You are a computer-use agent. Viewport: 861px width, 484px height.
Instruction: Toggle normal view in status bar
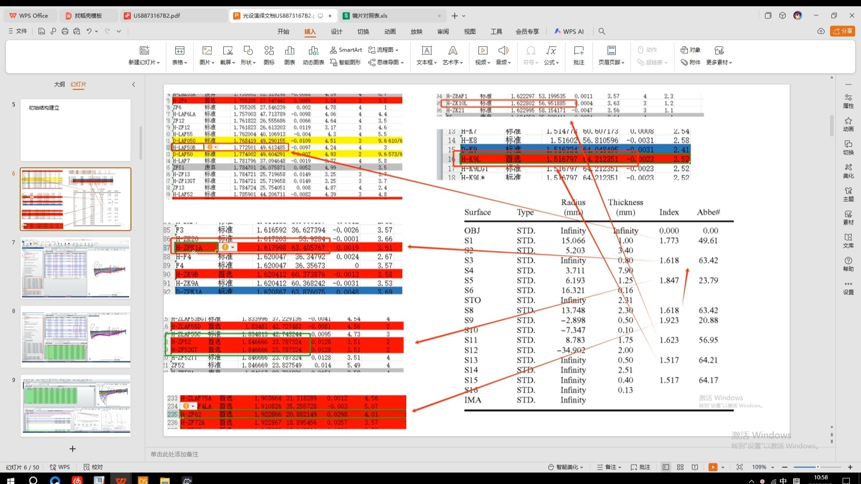pyautogui.click(x=666, y=467)
